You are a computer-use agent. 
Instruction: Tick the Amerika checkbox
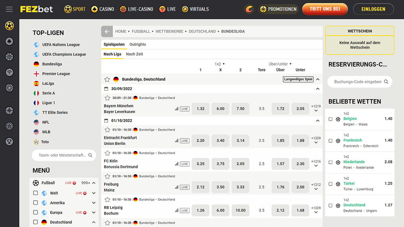36,202
